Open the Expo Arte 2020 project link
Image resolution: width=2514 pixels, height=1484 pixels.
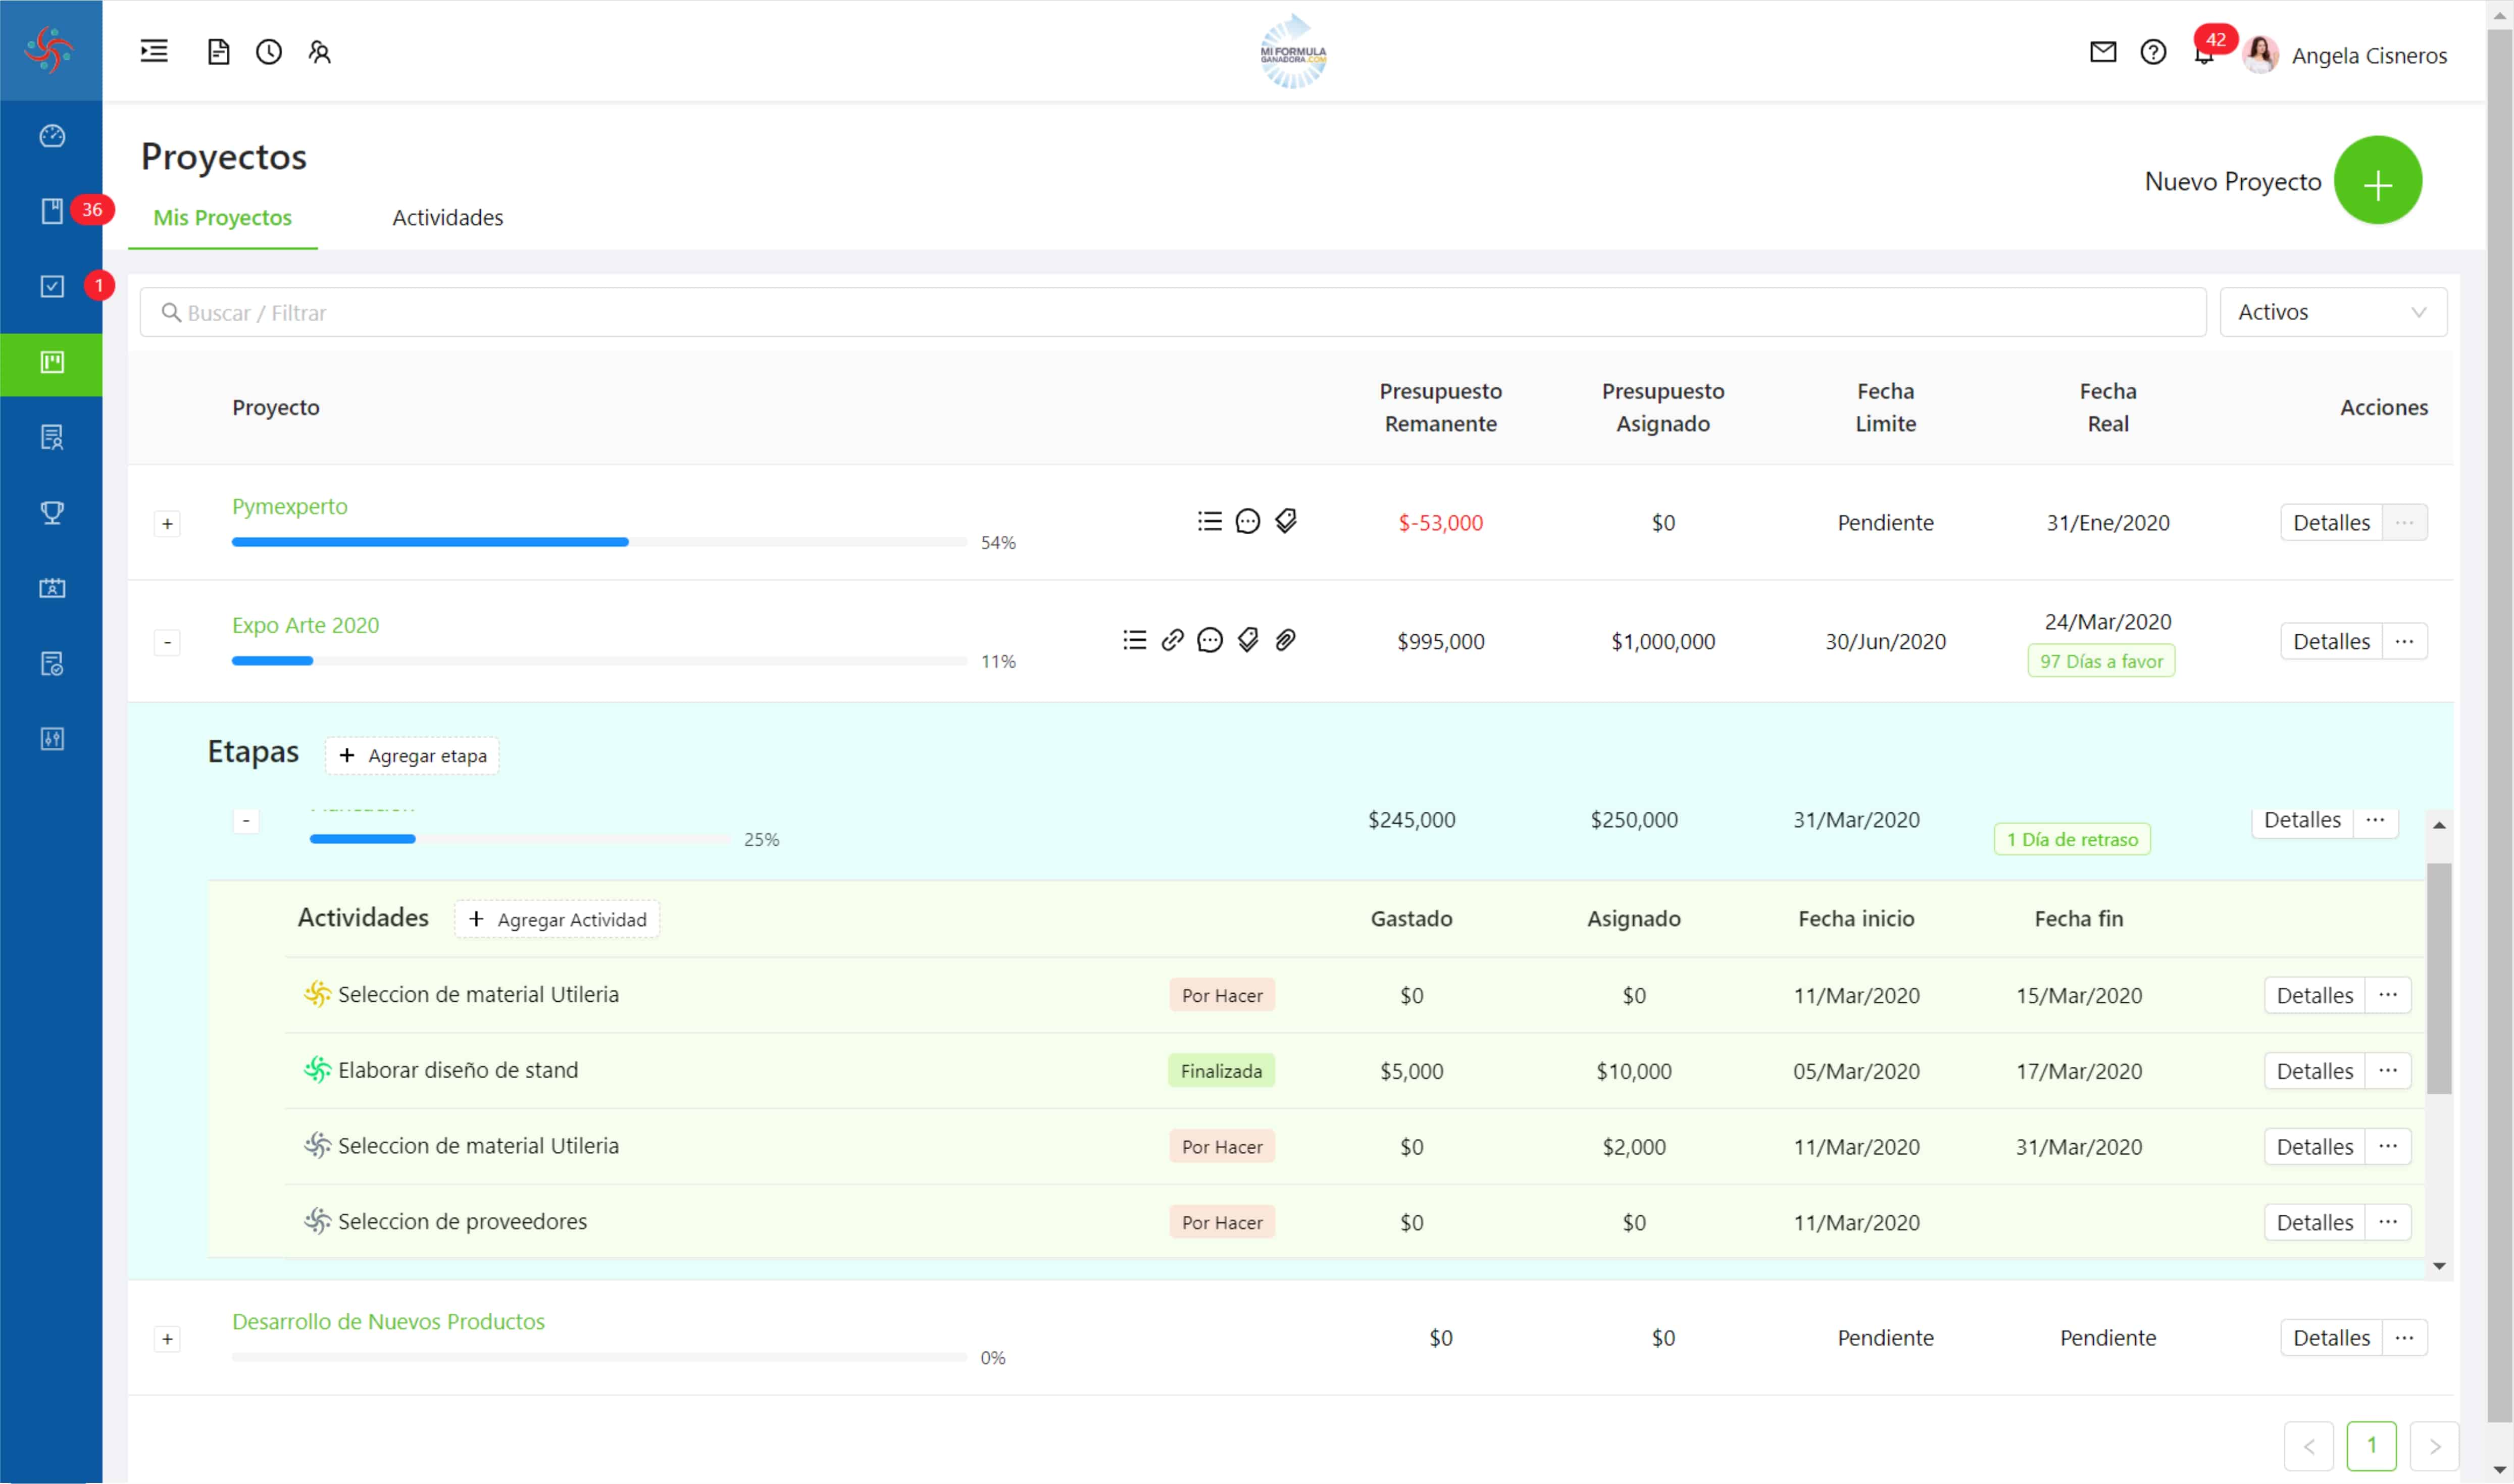305,625
